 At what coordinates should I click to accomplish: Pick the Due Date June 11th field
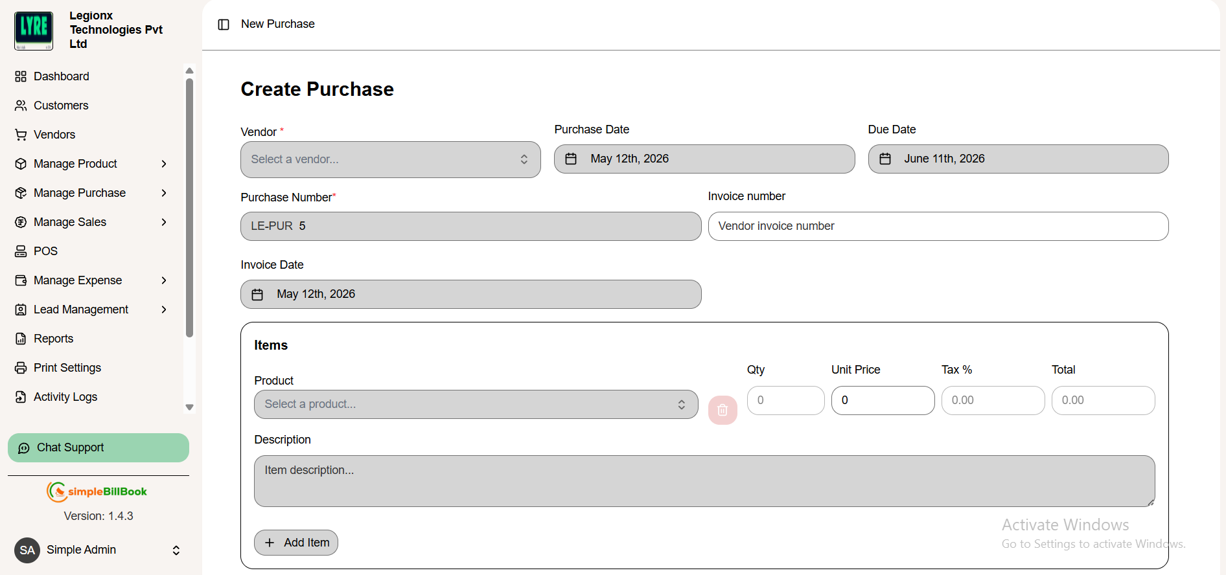pyautogui.click(x=1019, y=159)
